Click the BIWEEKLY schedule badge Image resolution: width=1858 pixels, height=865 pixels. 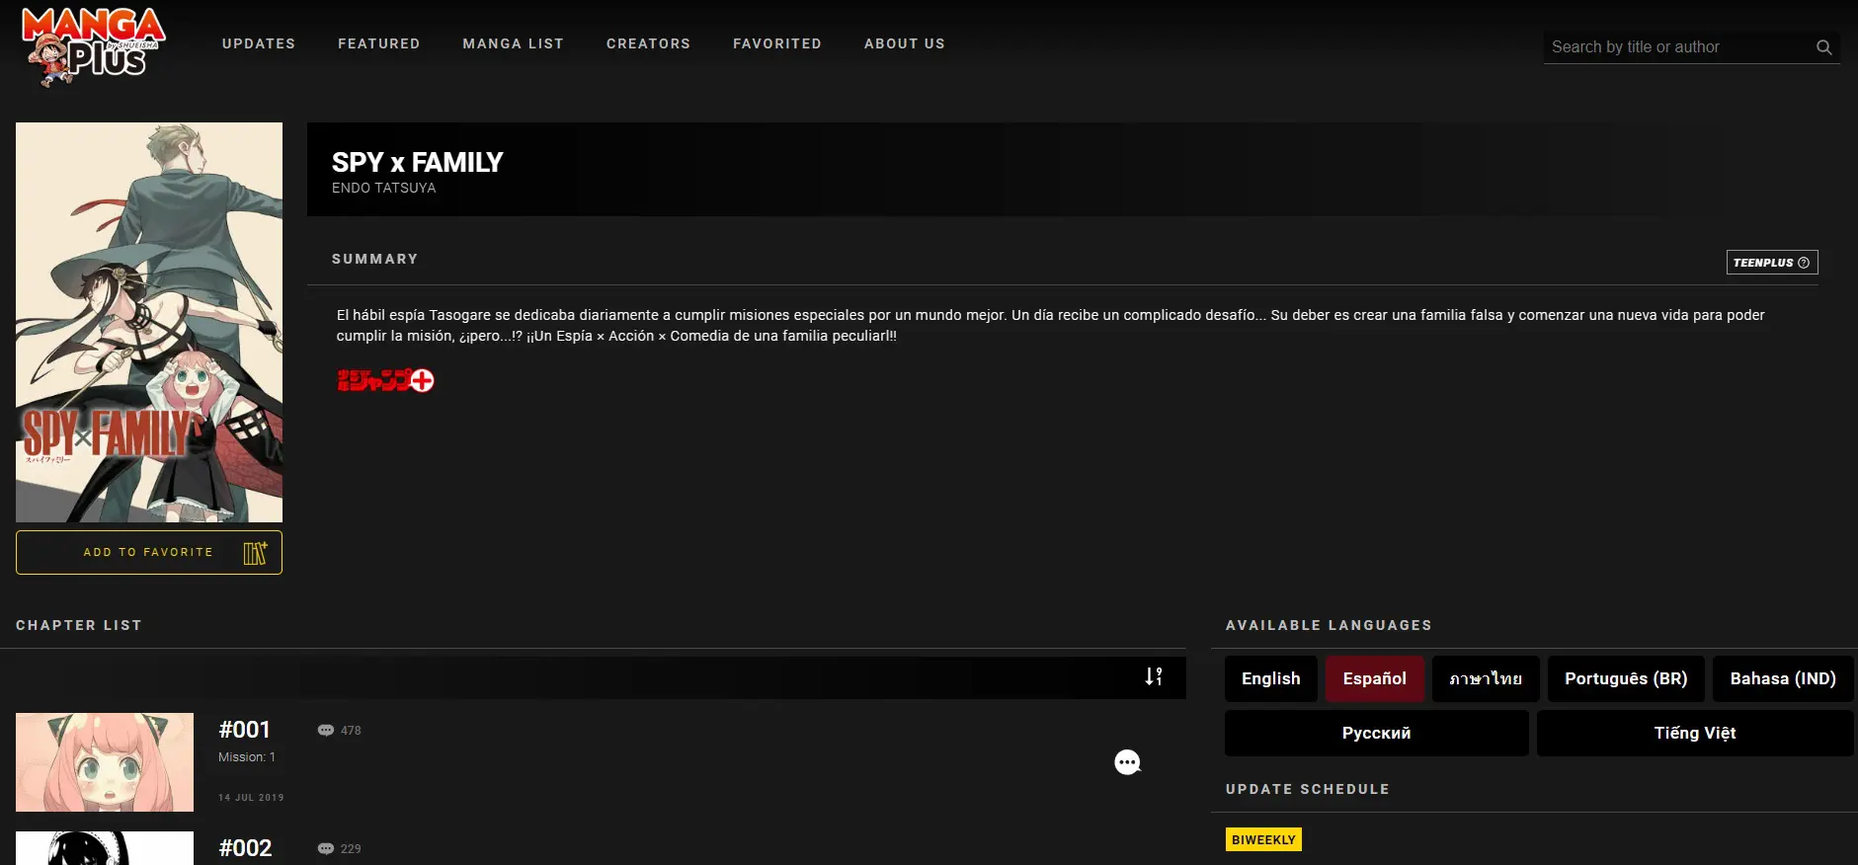pyautogui.click(x=1263, y=839)
